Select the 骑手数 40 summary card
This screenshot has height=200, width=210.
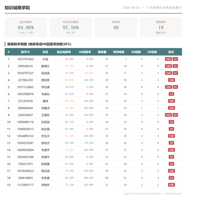[x=116, y=27]
